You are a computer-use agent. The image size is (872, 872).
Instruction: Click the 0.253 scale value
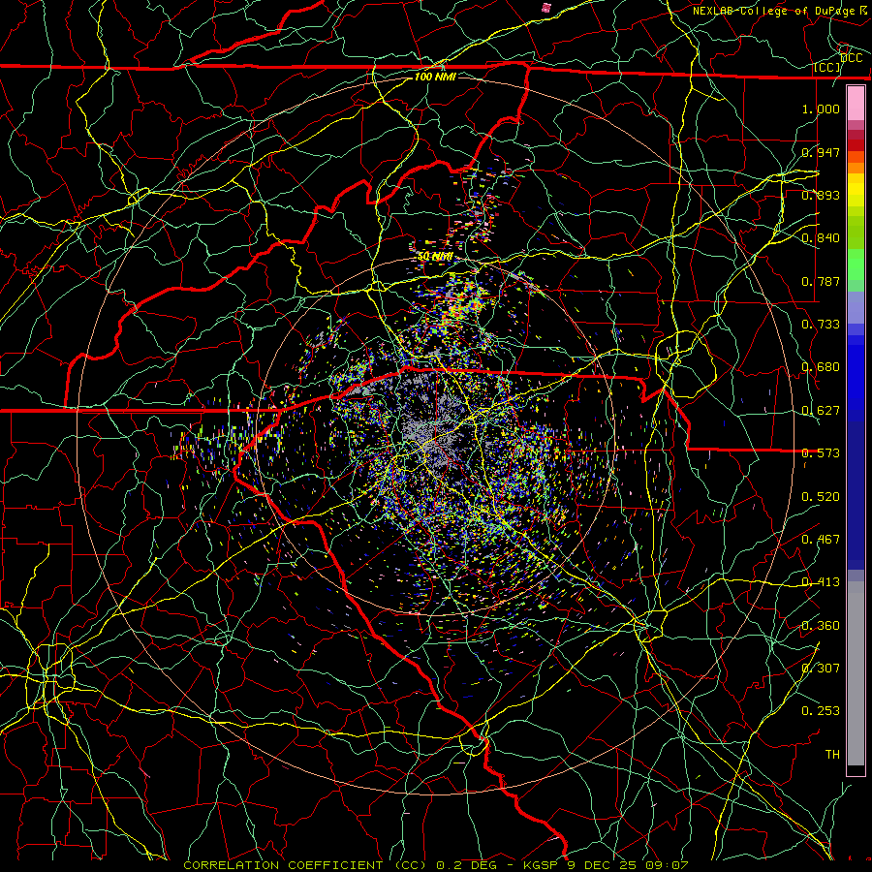pos(821,711)
